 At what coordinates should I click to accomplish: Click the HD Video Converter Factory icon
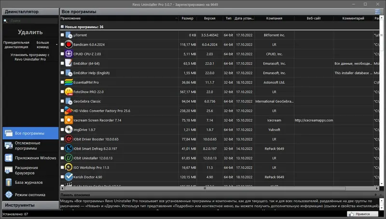[x=69, y=111]
